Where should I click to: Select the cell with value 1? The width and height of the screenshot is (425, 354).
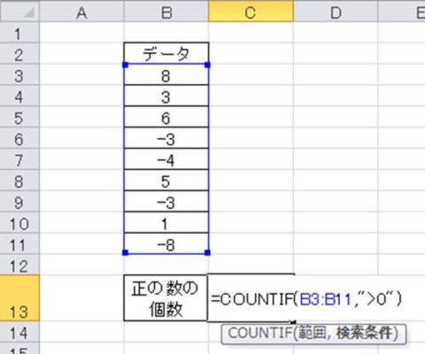pyautogui.click(x=166, y=223)
